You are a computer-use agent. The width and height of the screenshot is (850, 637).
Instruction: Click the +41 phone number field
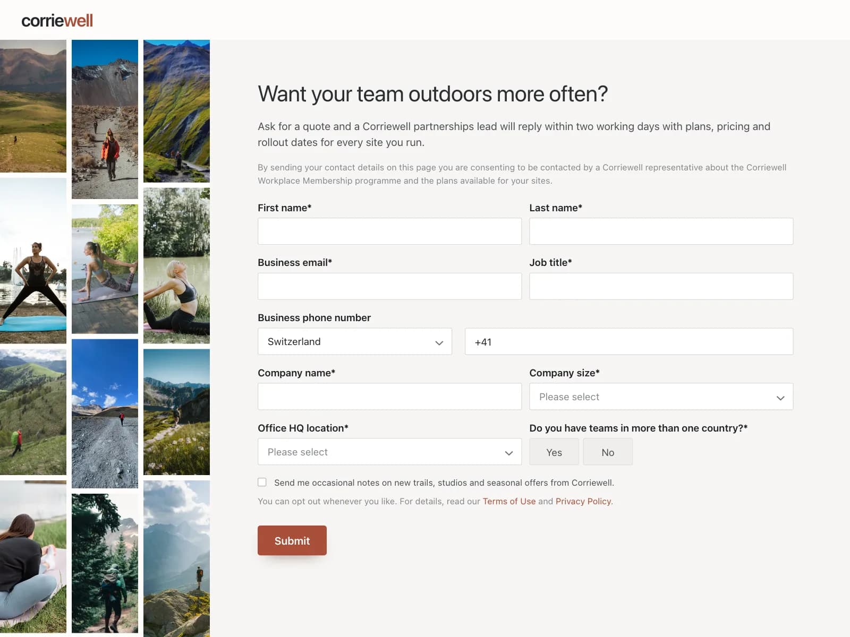[629, 341]
